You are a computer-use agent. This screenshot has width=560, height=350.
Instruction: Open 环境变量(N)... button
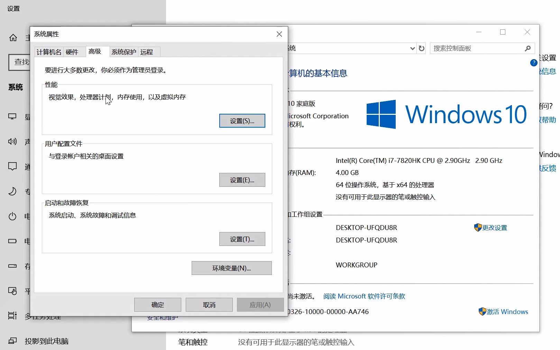tap(232, 268)
